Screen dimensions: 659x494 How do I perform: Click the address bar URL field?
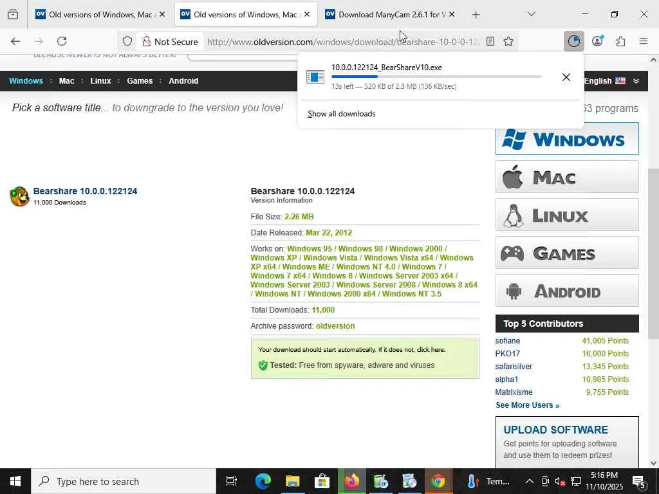pyautogui.click(x=342, y=42)
